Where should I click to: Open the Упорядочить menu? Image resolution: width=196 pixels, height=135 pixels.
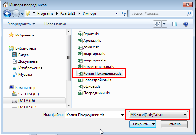[22, 24]
